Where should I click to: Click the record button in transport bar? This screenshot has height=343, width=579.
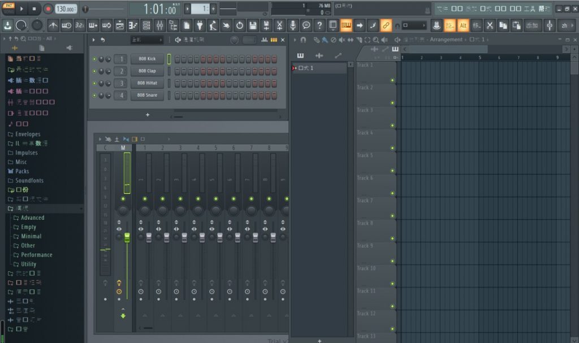[x=48, y=9]
